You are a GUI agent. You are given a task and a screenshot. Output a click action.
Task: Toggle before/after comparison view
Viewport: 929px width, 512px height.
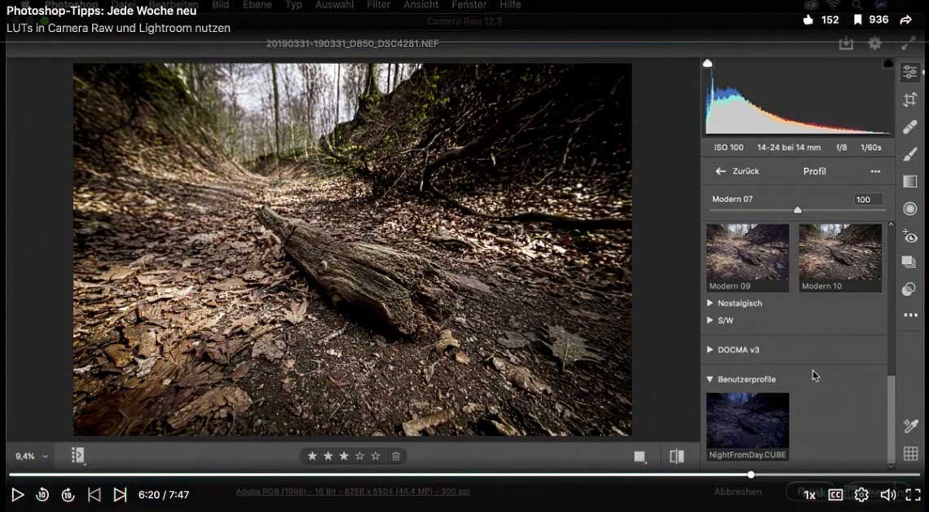point(676,457)
